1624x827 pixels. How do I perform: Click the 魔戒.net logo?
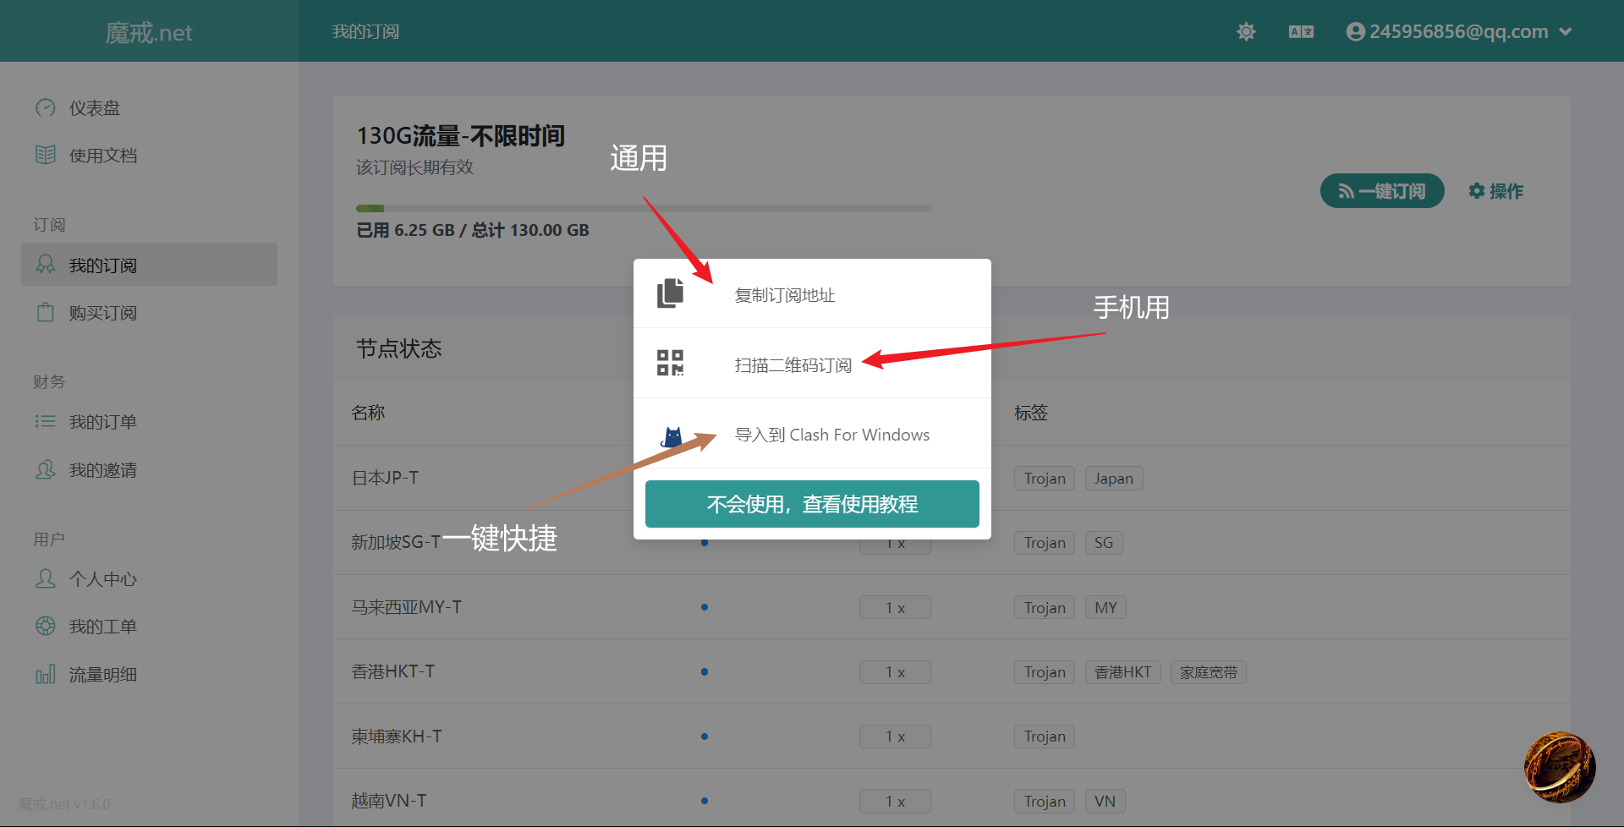click(x=149, y=32)
